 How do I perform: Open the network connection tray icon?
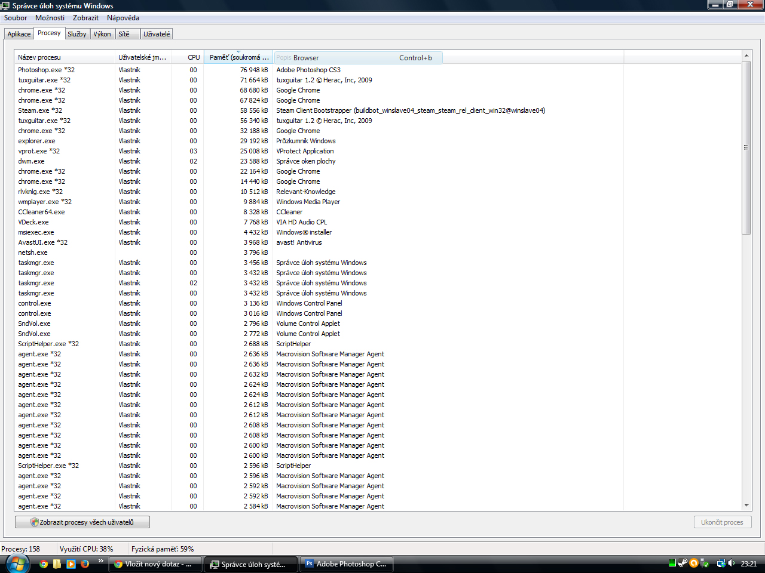(721, 563)
